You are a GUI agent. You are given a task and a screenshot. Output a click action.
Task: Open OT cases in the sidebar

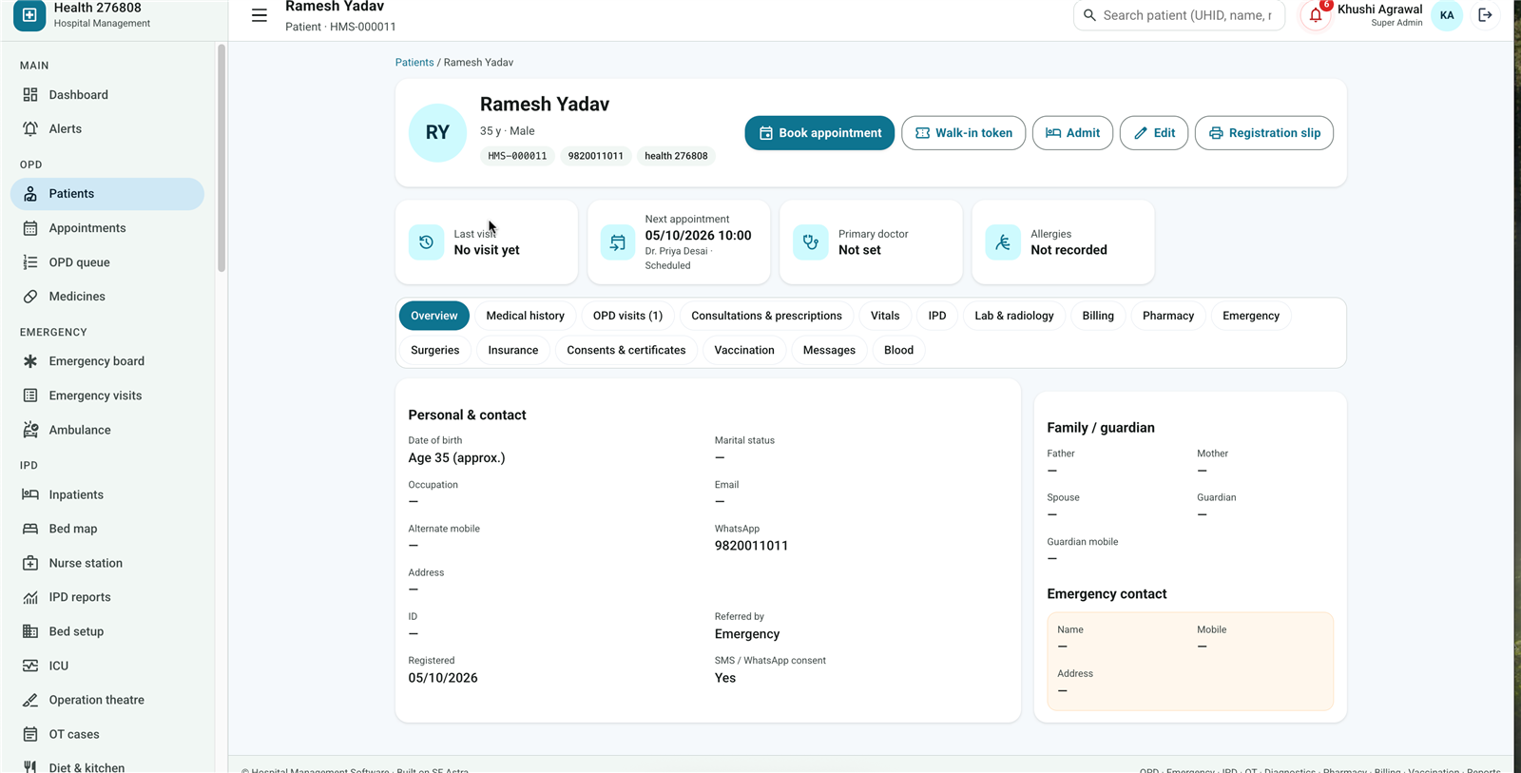[x=107, y=734]
